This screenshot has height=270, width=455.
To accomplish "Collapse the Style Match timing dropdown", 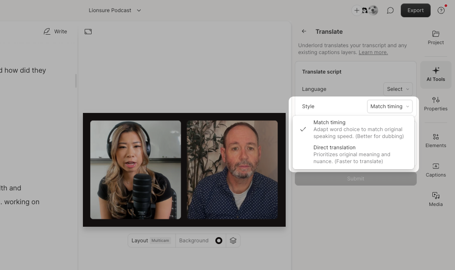I will click(x=389, y=106).
